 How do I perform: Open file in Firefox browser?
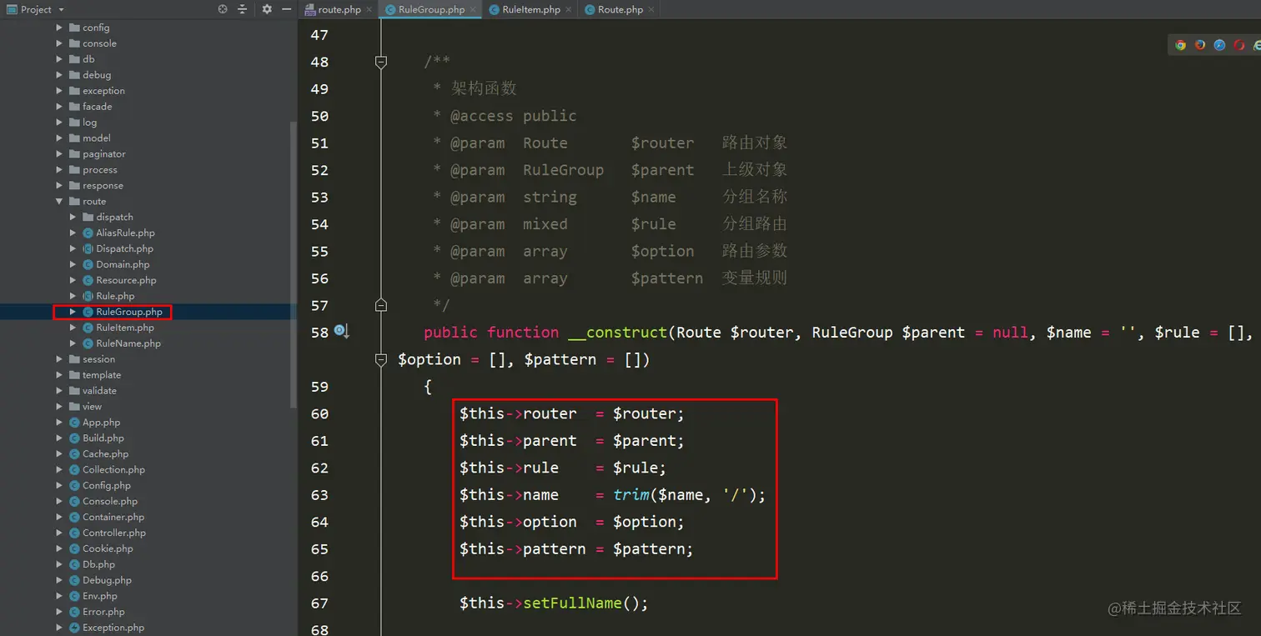(1200, 45)
